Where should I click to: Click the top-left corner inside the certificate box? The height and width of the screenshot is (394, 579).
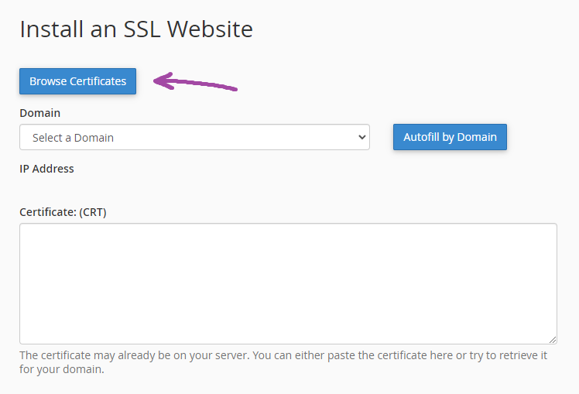click(x=28, y=231)
